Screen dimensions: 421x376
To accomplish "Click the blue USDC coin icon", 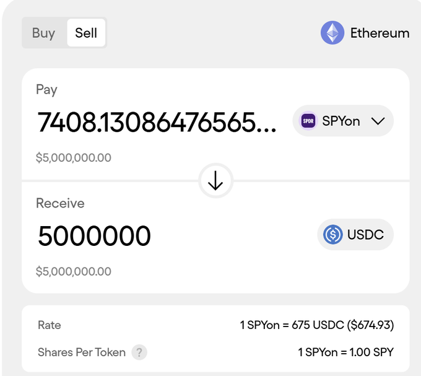I will (333, 235).
